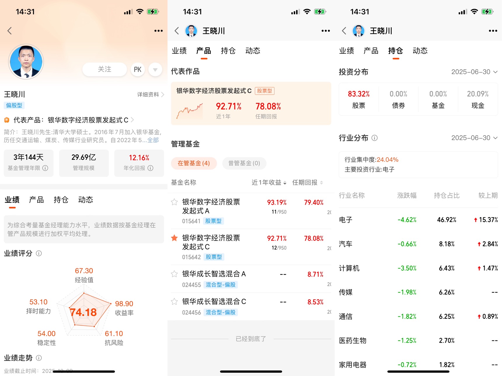Viewport: 502px width, 376px height.
Task: Tap the 29.69亿 管理规模 card
Action: click(x=84, y=163)
